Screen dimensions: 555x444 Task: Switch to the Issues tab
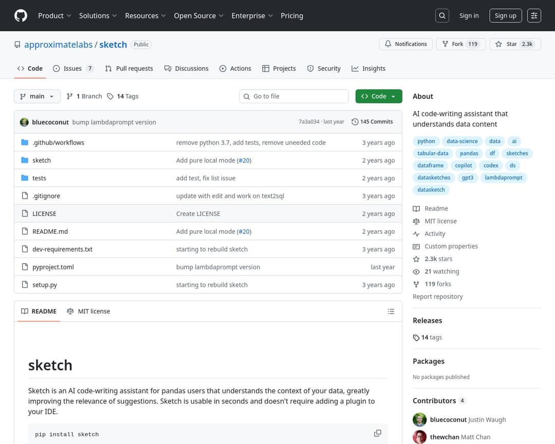(x=73, y=68)
